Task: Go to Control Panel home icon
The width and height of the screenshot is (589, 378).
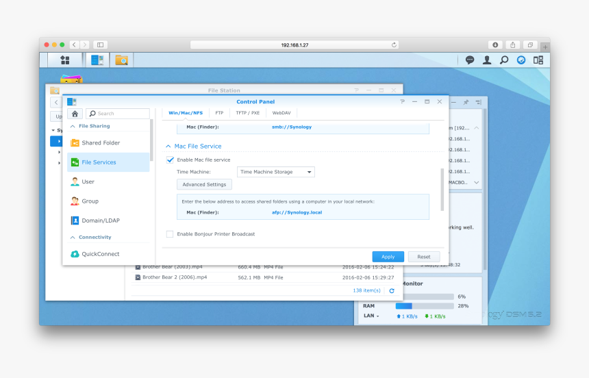Action: coord(75,114)
